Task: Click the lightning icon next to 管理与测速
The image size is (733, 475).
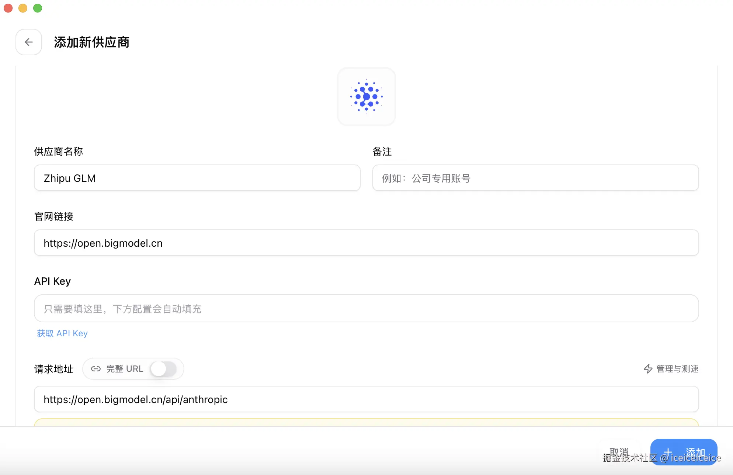Action: tap(648, 369)
